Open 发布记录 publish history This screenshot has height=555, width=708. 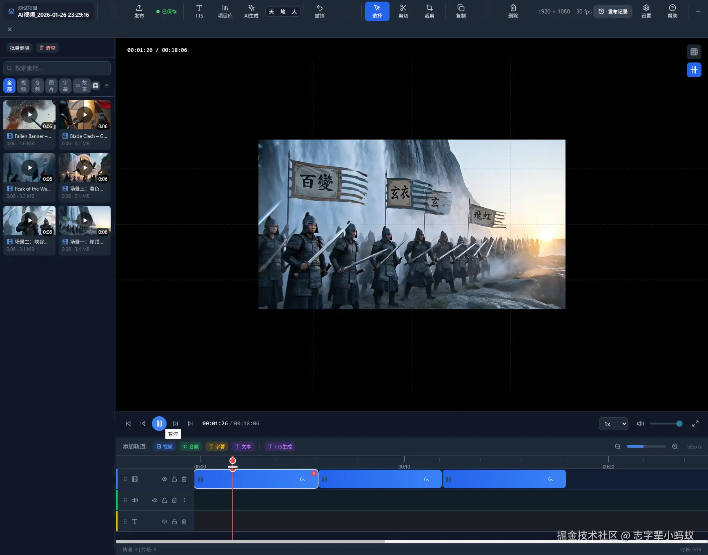612,11
